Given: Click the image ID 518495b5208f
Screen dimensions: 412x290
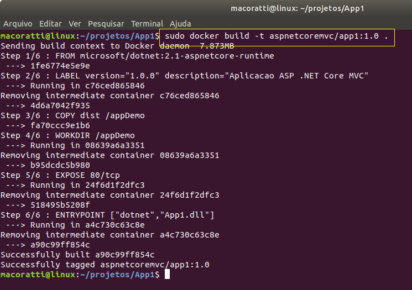Looking at the screenshot, I should click(60, 205).
